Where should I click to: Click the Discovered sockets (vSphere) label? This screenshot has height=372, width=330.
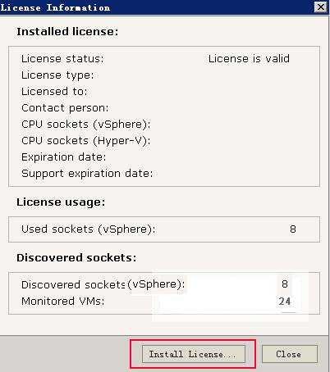coord(103,284)
